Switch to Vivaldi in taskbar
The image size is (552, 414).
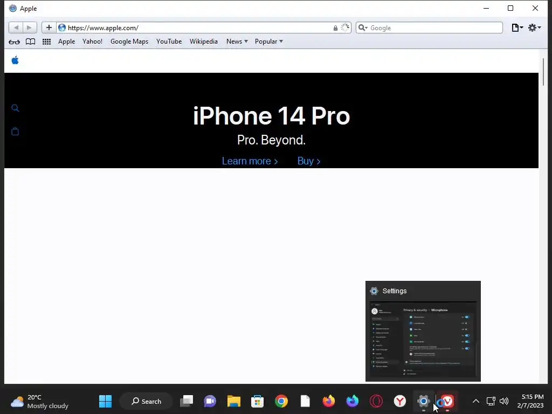click(447, 401)
